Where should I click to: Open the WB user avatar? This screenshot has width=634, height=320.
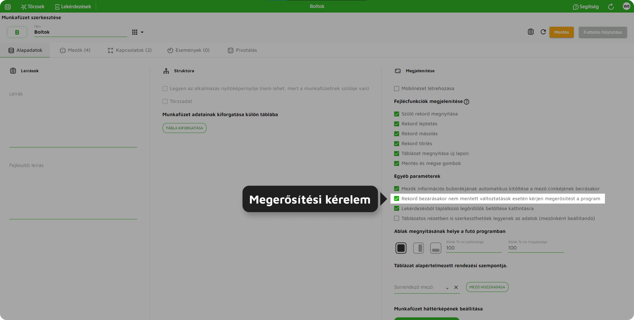coord(626,6)
